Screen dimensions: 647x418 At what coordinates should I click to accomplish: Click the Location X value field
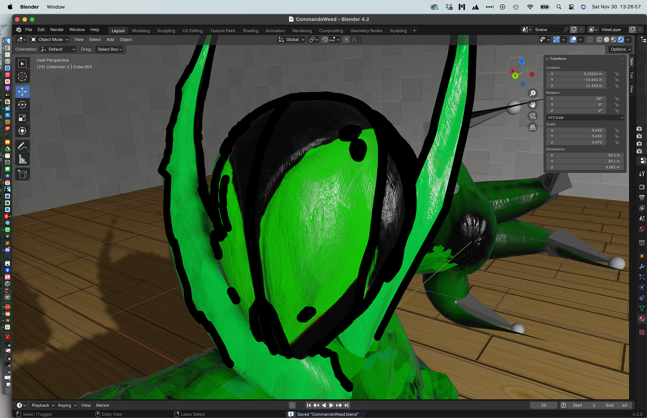[576, 74]
